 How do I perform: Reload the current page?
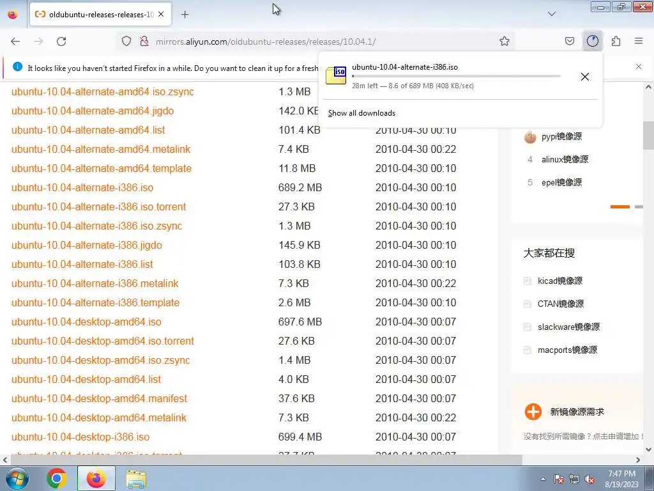coord(61,42)
